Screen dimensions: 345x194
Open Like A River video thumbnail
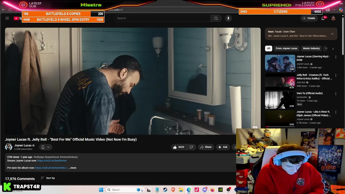(x=280, y=118)
